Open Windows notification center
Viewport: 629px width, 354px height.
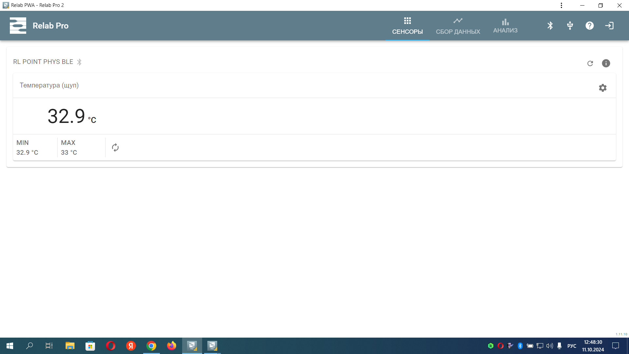[616, 346]
